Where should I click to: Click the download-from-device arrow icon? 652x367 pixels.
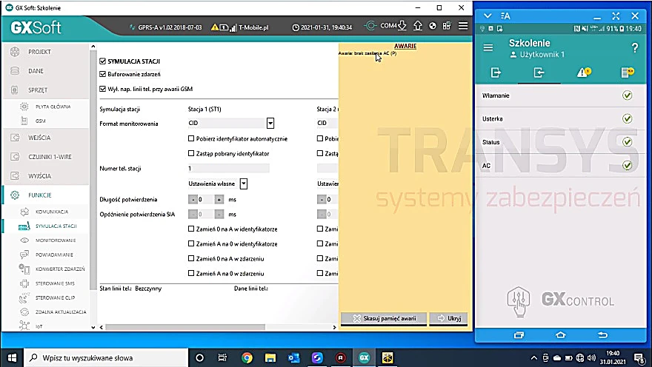point(402,26)
